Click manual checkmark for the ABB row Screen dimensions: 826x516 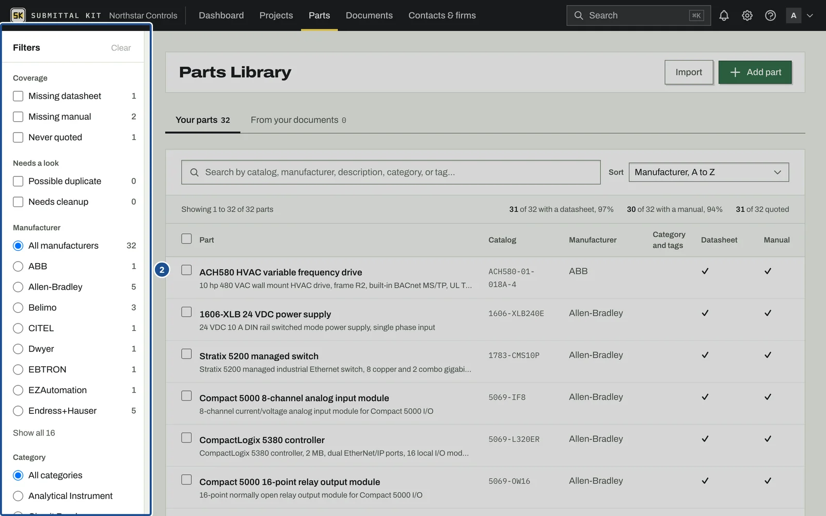coord(768,271)
